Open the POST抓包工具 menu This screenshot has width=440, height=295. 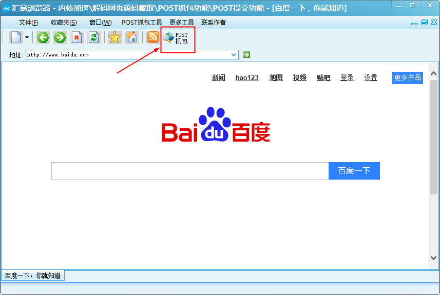click(142, 23)
